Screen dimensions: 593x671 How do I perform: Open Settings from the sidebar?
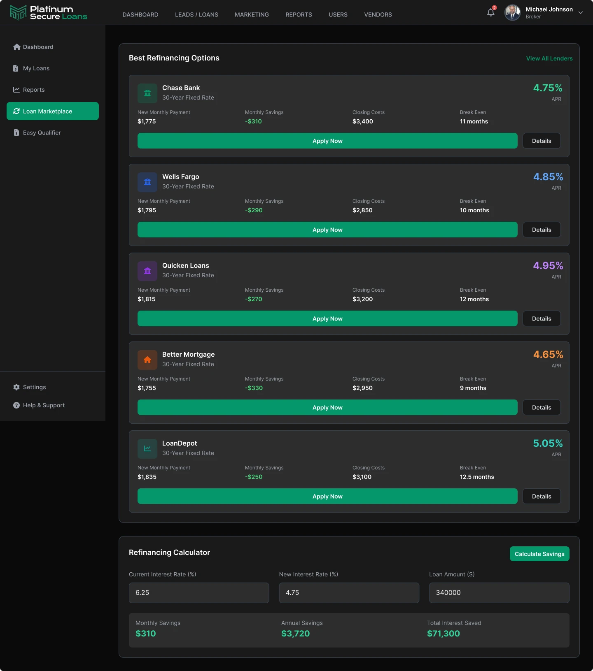coord(53,387)
